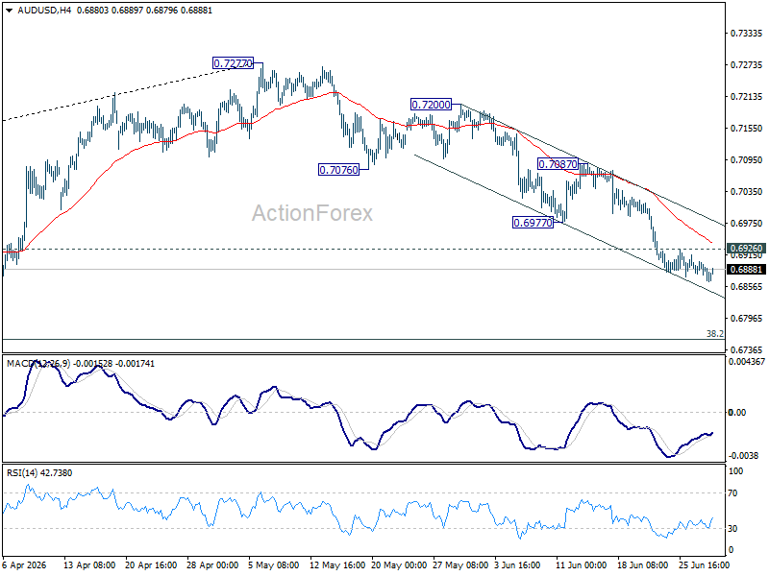
Task: Click the 18 Jun 08:00 time label
Action: pos(642,564)
